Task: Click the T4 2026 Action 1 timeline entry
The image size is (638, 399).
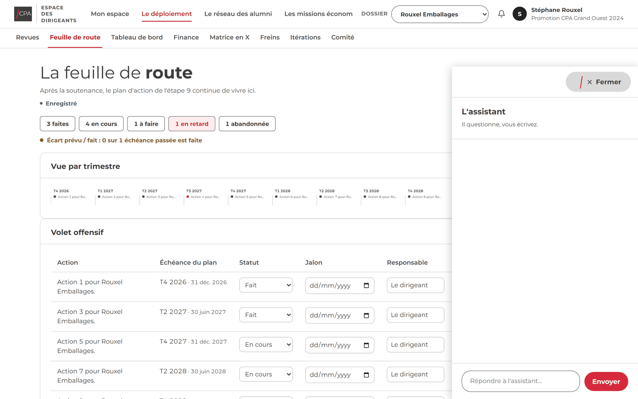Action: pos(70,197)
